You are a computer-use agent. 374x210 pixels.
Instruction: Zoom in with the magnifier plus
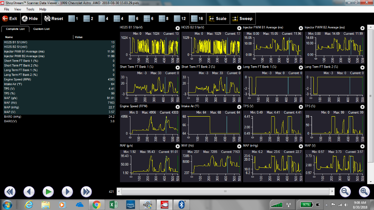tap(364, 191)
